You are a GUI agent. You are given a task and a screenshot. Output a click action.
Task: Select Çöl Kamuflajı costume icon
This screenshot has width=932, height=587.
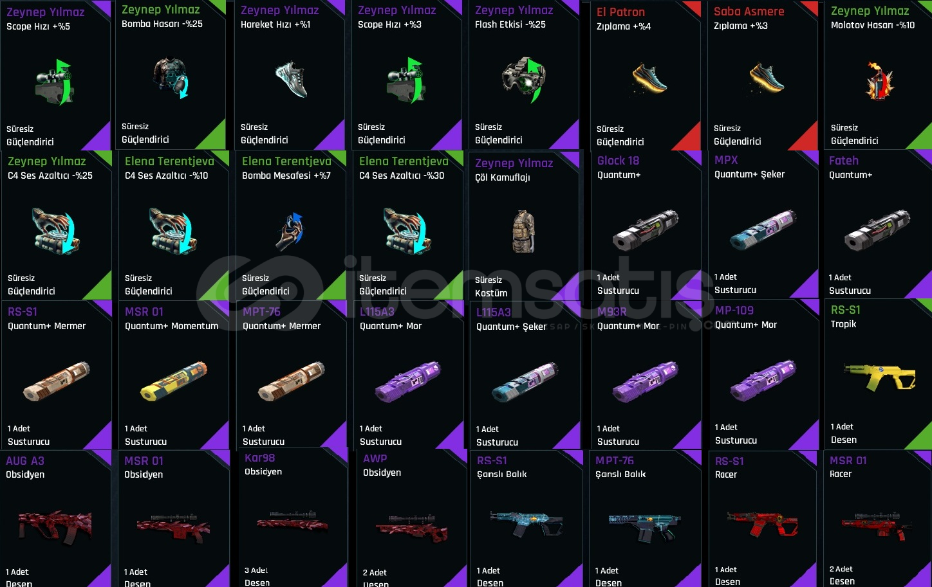(523, 231)
